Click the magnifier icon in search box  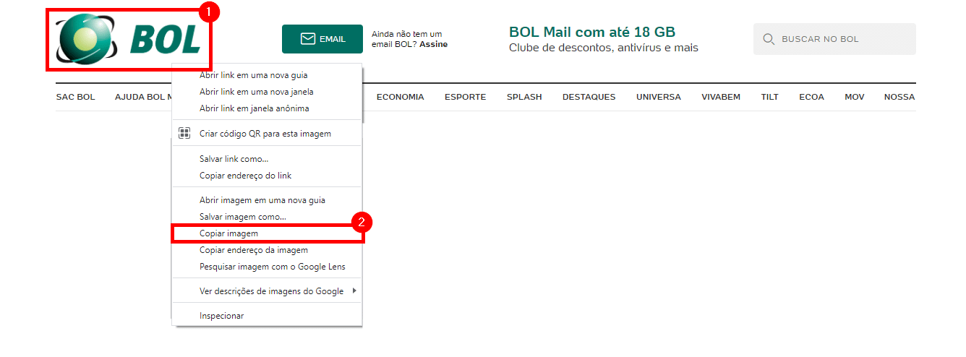pyautogui.click(x=769, y=39)
